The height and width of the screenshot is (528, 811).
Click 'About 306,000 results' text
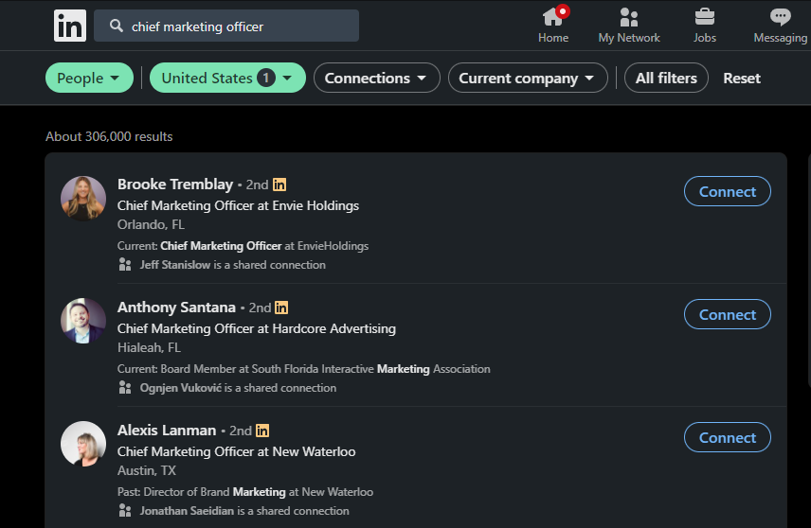pos(109,136)
